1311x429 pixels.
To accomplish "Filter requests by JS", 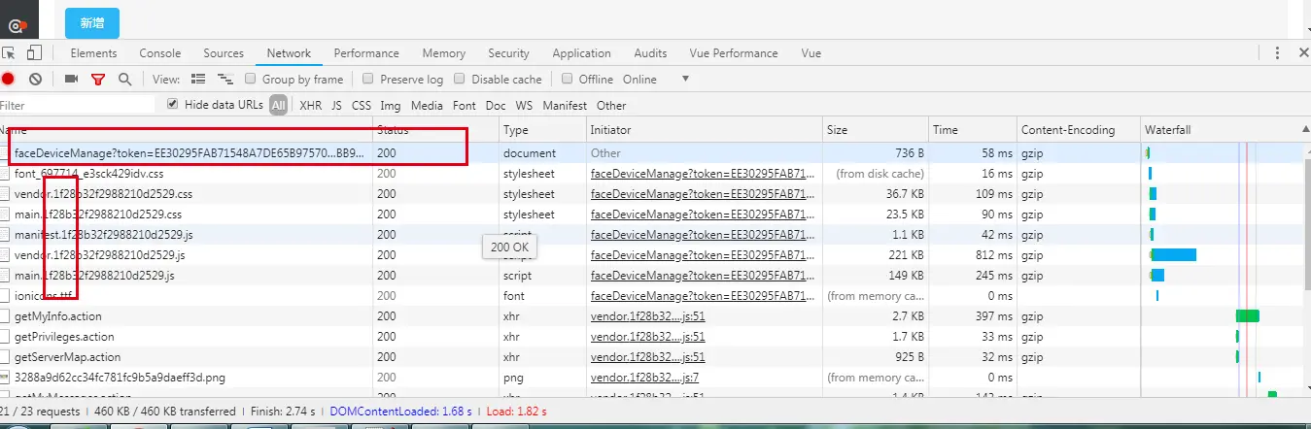I will click(x=336, y=105).
